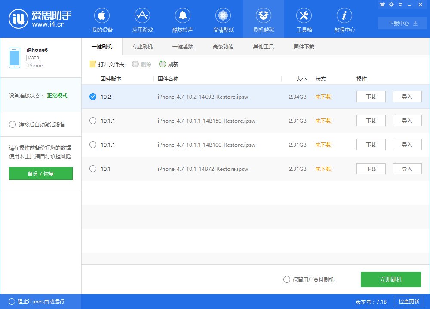Select firmware version 10.1 radio button

pyautogui.click(x=93, y=169)
